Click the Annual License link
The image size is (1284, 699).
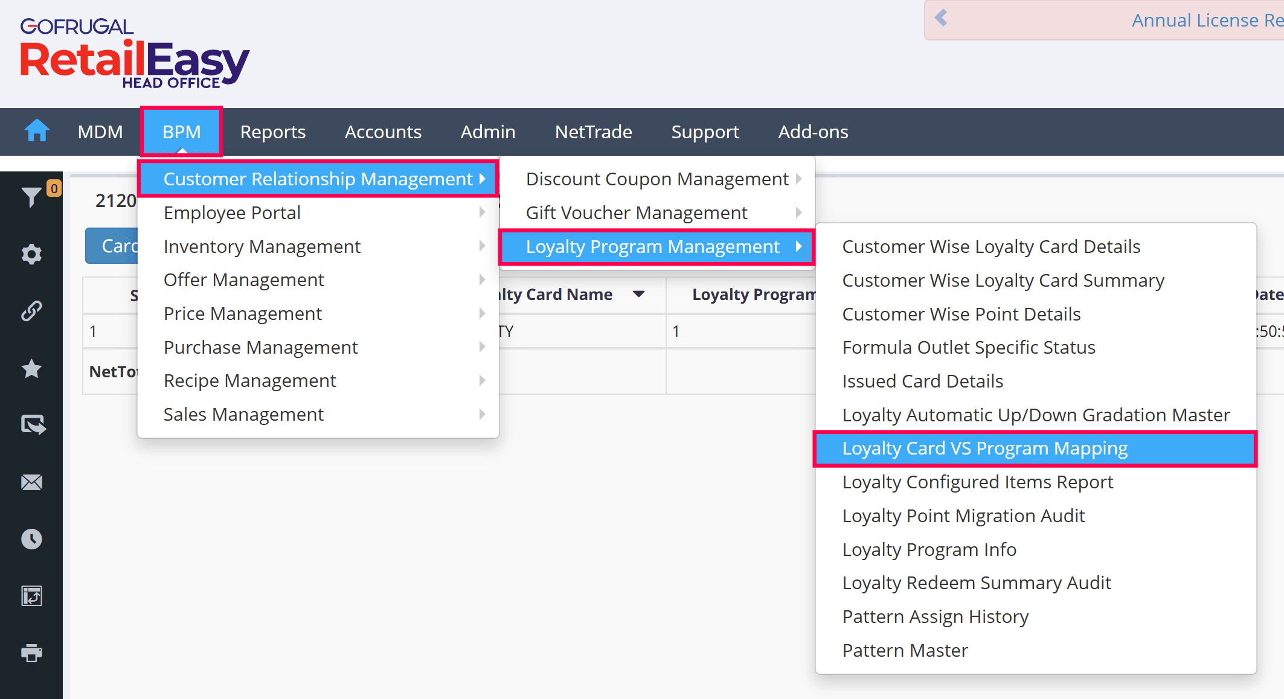(1205, 21)
